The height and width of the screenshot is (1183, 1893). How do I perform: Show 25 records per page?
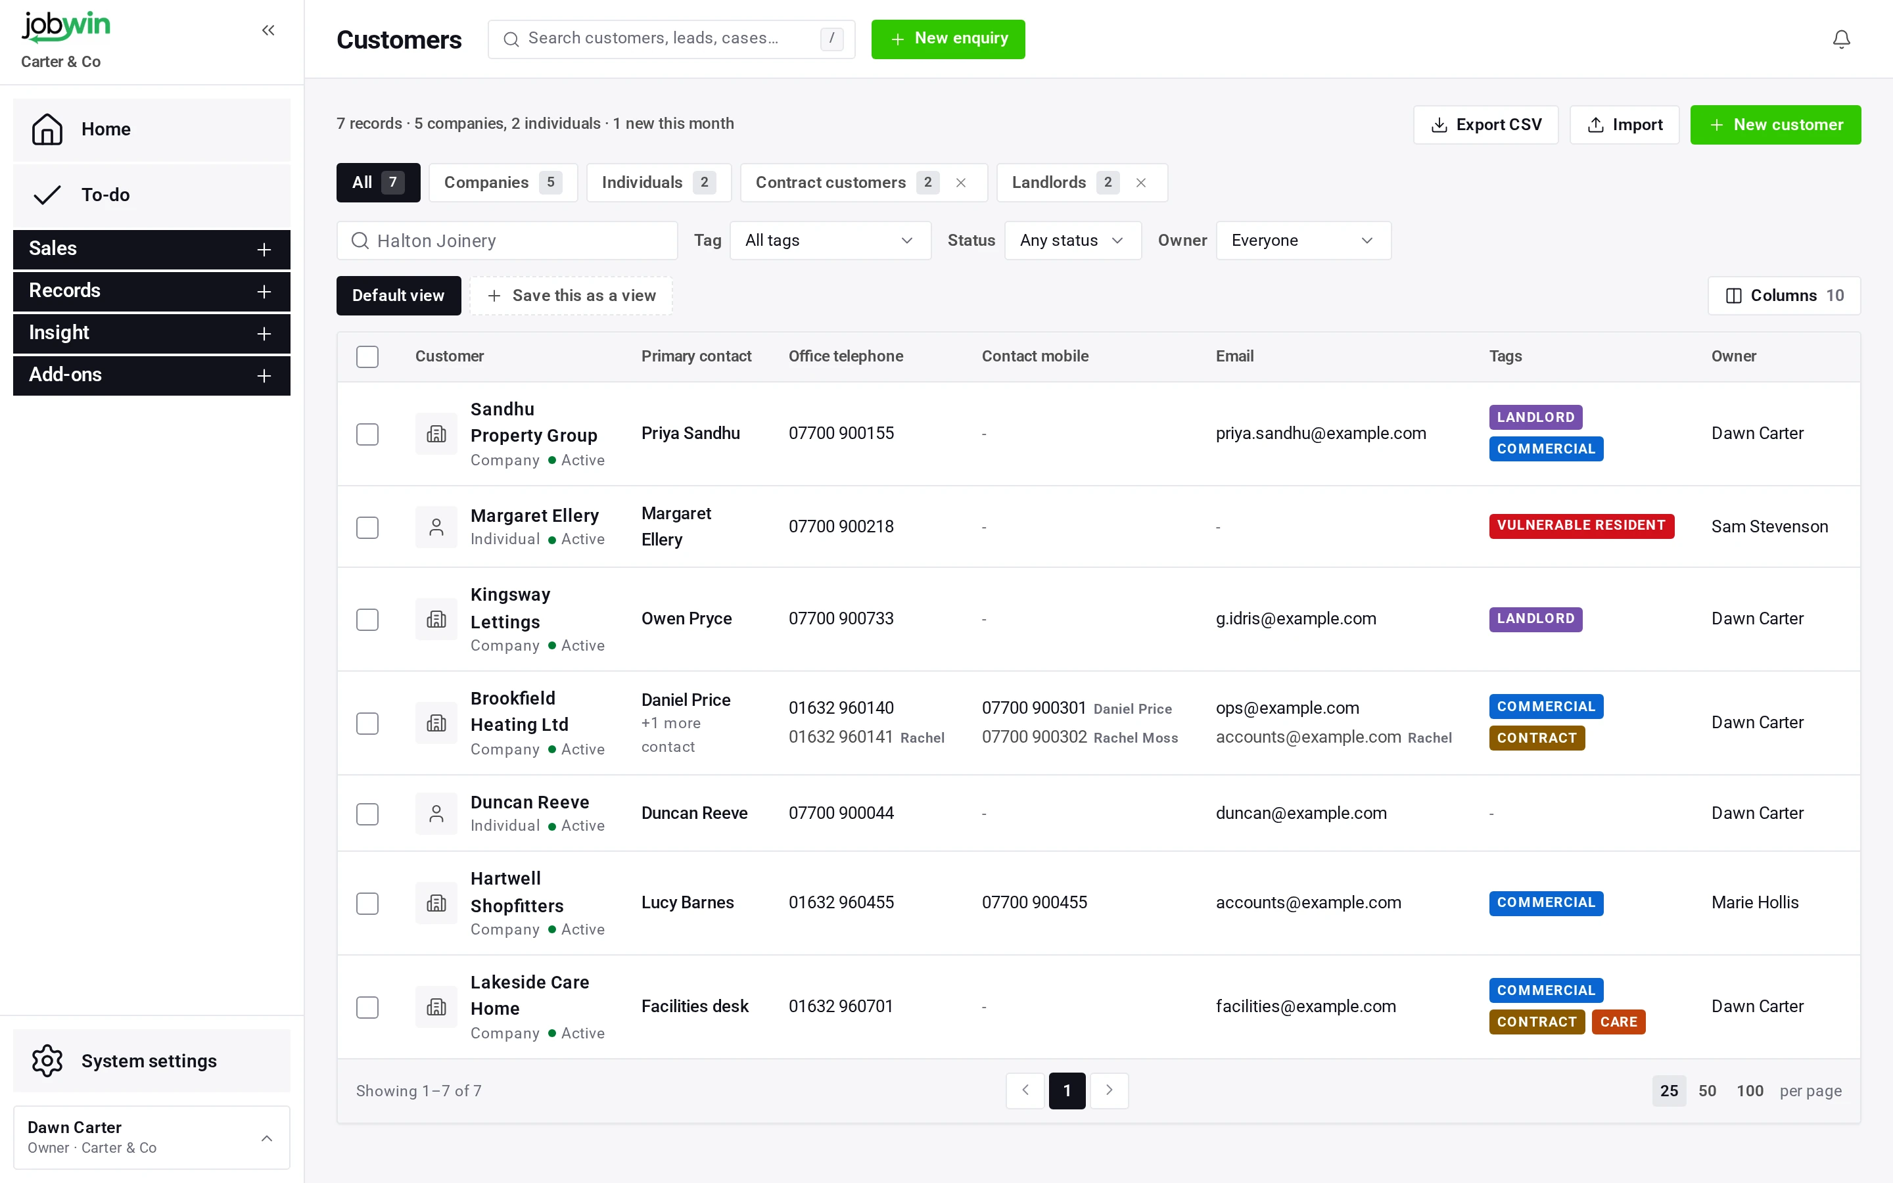[x=1668, y=1091]
